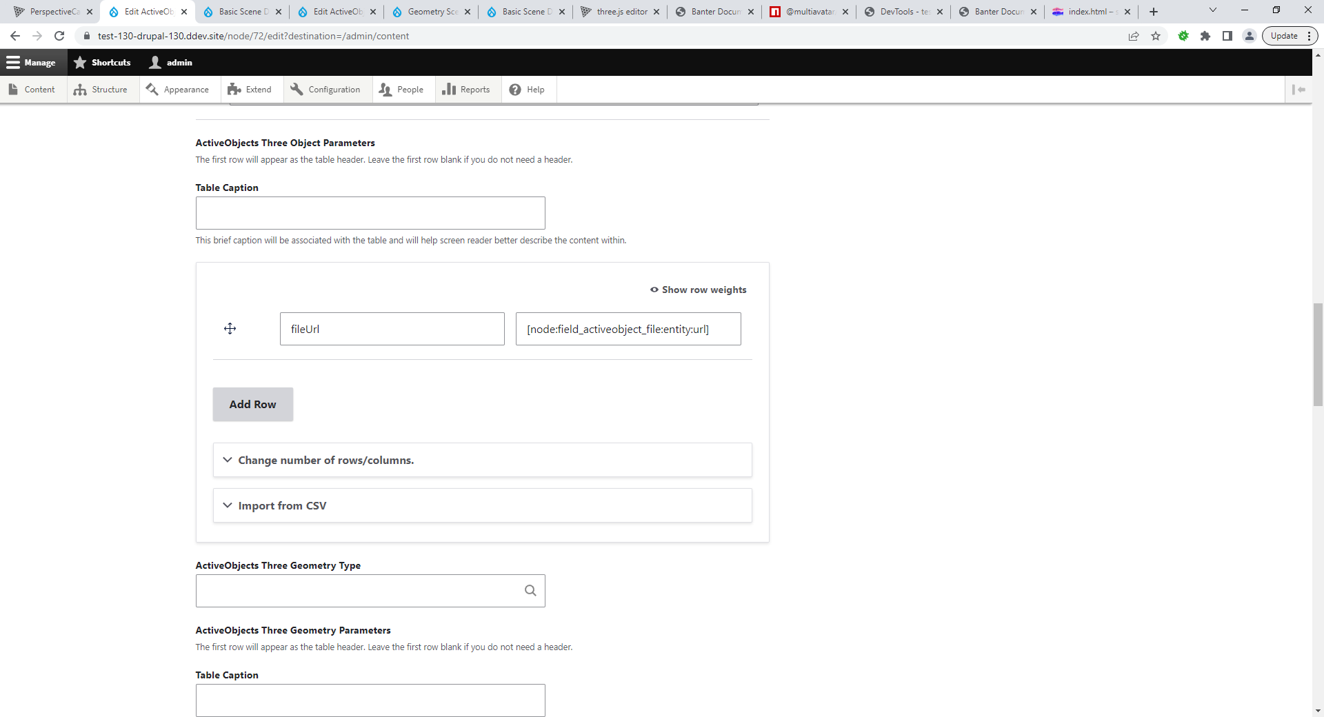Viewport: 1324px width, 717px height.
Task: Click the page vertical scrollbar thumb
Action: 1318,354
